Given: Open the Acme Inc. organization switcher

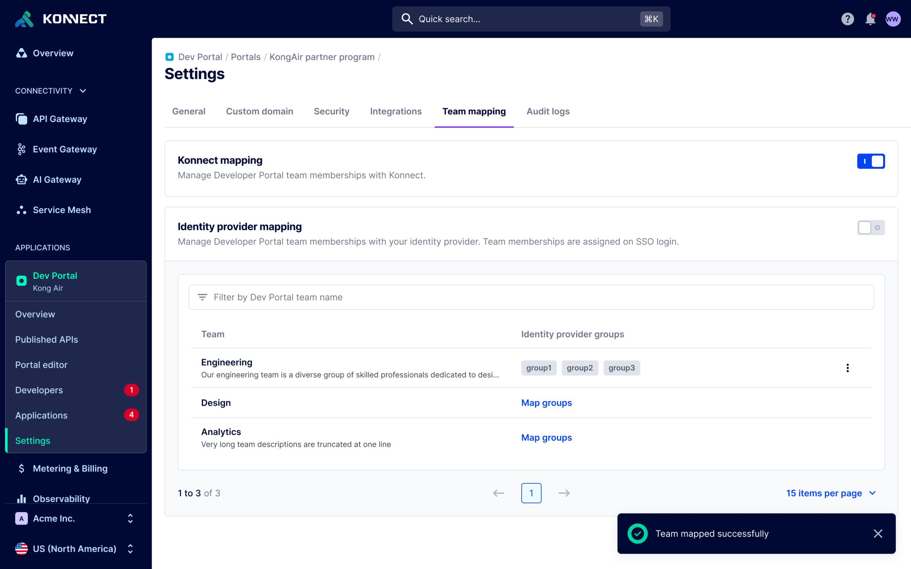Looking at the screenshot, I should point(76,519).
